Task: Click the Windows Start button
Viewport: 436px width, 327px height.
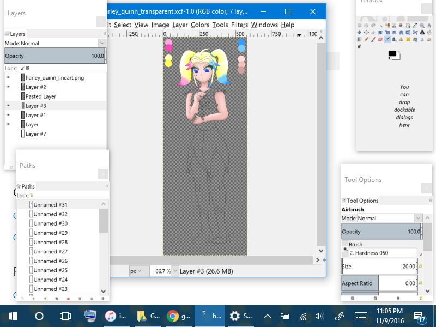Action: 13,316
